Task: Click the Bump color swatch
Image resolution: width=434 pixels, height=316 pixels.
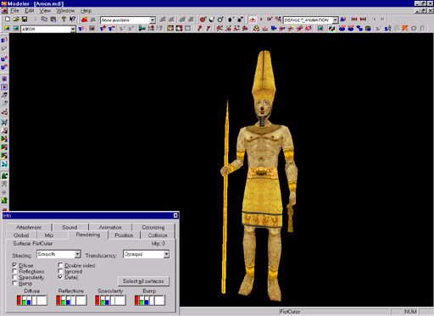Action: pos(150,300)
